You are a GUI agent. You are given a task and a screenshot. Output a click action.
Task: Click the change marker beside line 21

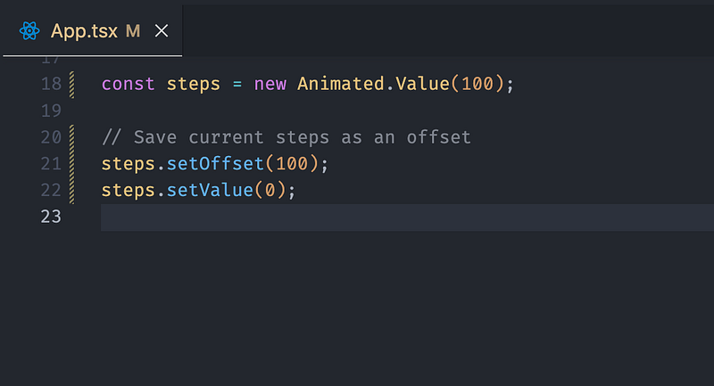tap(71, 164)
